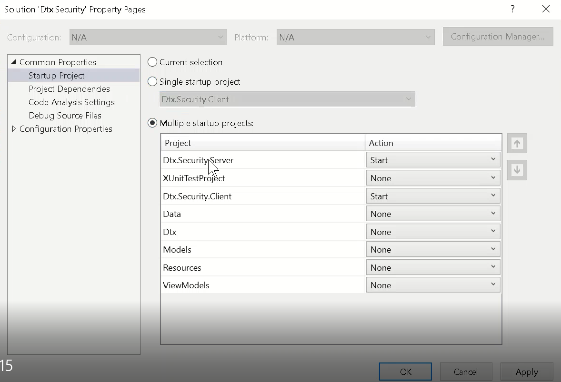Select the Dtx.Security.Server project row
The width and height of the screenshot is (561, 382).
[262, 160]
